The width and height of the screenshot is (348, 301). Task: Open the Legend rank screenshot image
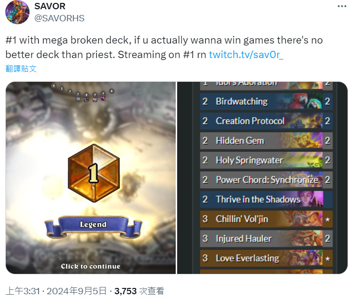91,178
